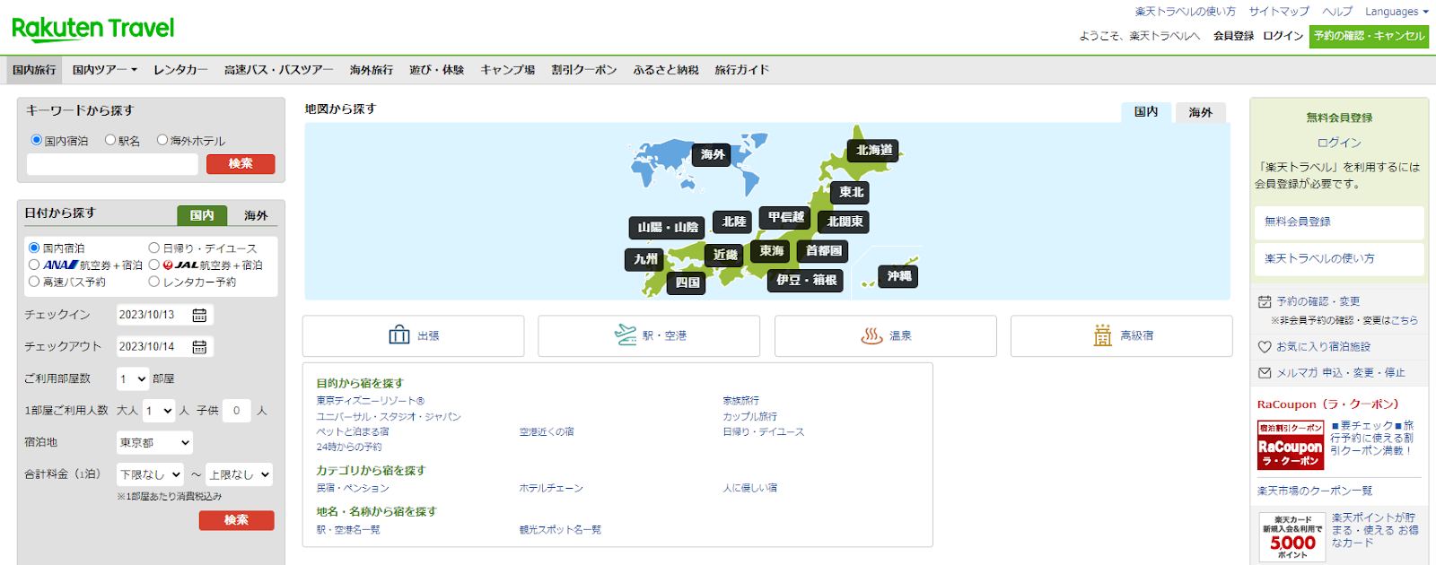The image size is (1436, 565).
Task: Click 予約の確認・キャンセル green button
Action: (x=1370, y=37)
